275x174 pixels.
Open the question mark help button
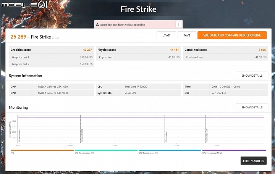[178, 24]
